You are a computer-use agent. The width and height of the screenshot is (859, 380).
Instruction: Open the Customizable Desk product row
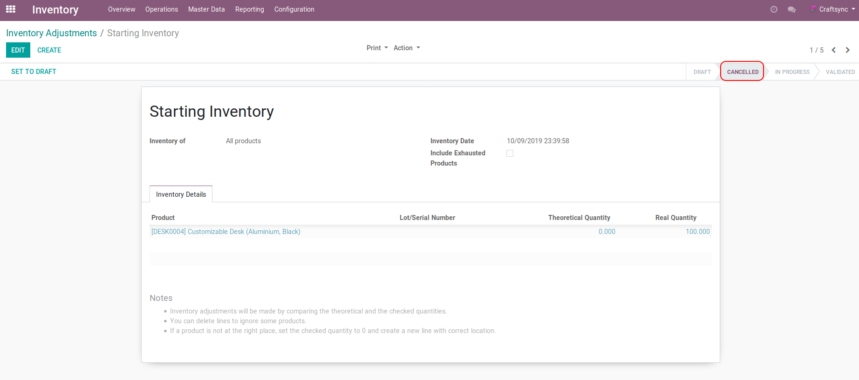coord(226,232)
